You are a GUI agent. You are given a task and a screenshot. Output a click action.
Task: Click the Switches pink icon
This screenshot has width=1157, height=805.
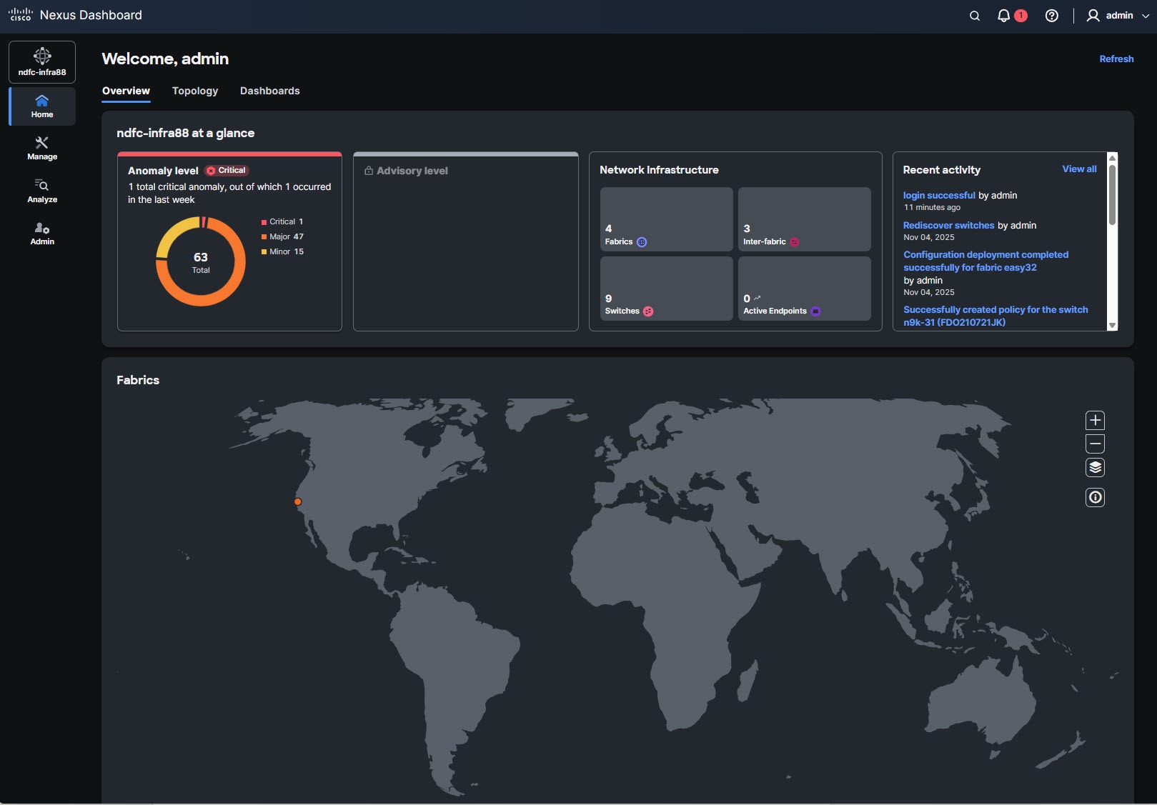pos(648,311)
